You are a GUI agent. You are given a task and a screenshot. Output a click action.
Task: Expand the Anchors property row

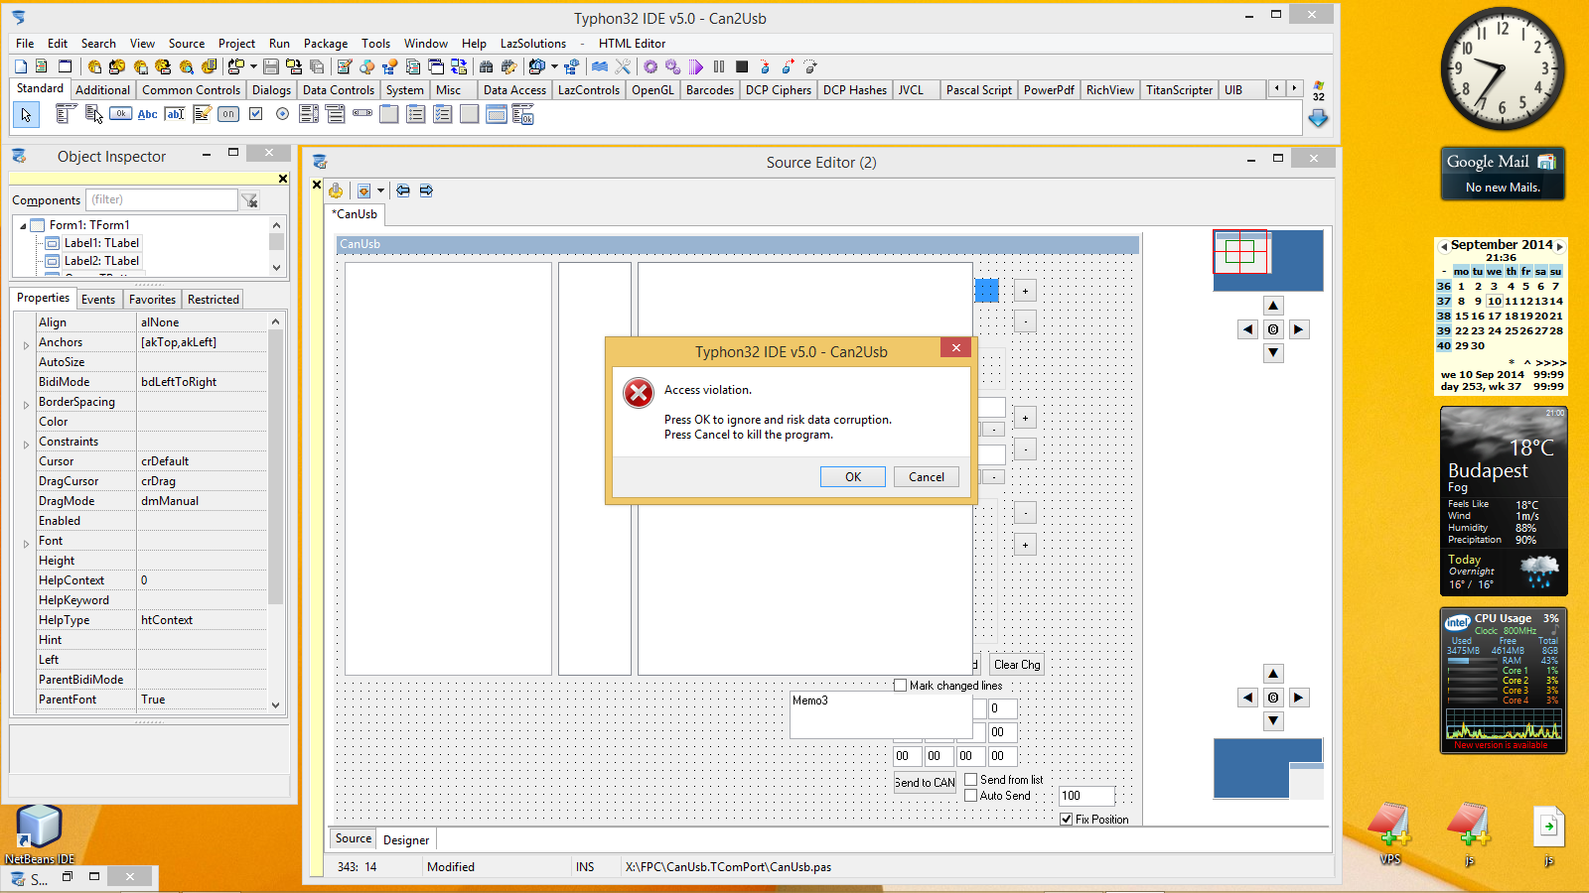click(26, 345)
